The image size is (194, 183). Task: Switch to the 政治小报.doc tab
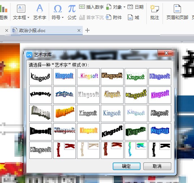click(x=47, y=30)
